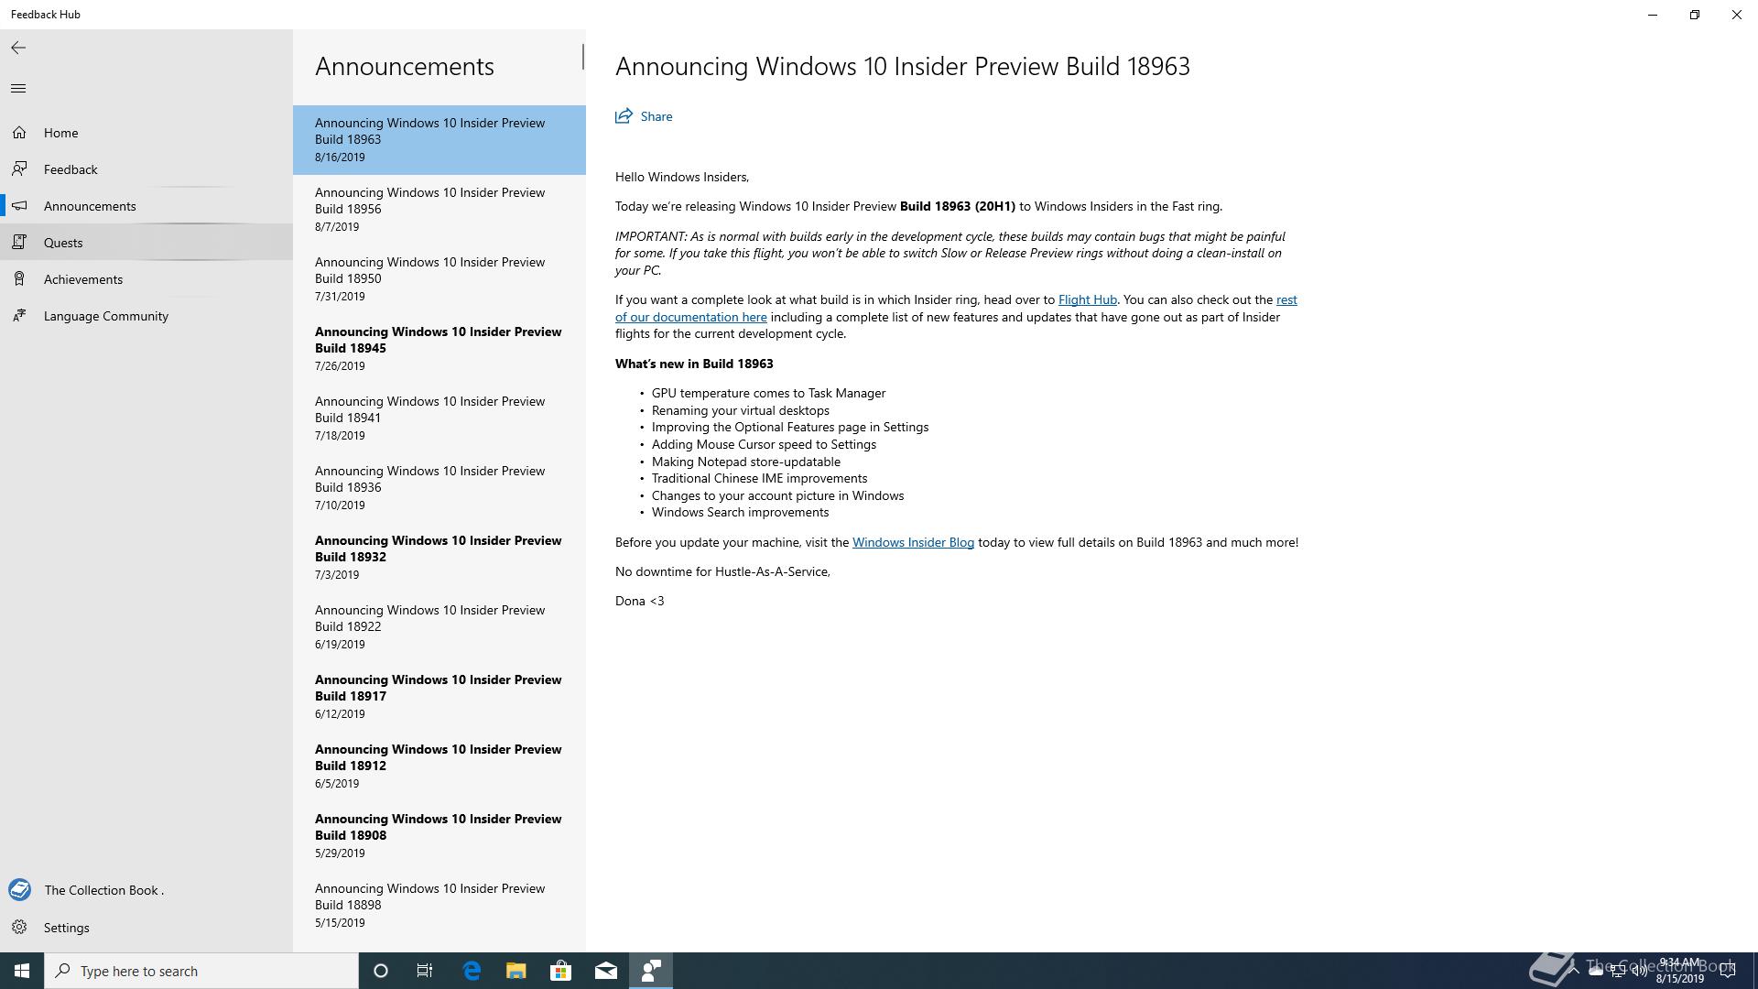This screenshot has width=1758, height=989.
Task: Open the Windows Insider Blog link
Action: click(x=913, y=542)
